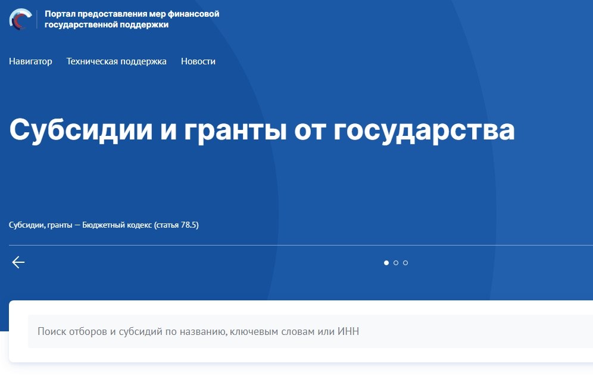This screenshot has width=593, height=385.
Task: Click '(статья 78.5)' in the banner caption
Action: point(176,225)
